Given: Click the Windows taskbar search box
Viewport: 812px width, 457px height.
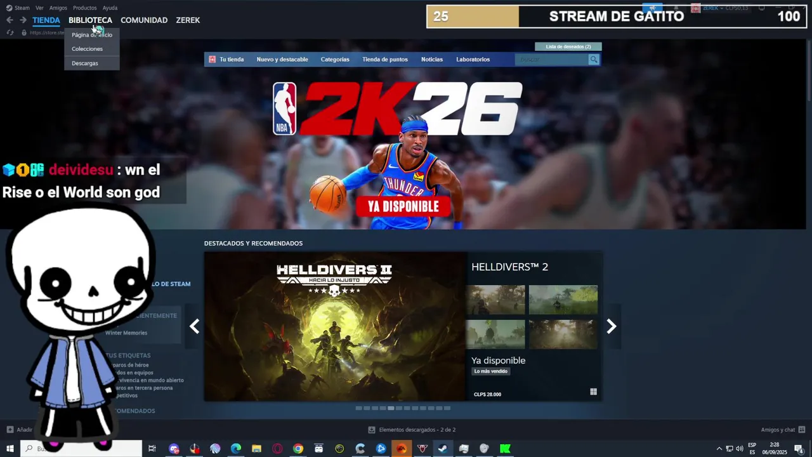Looking at the screenshot, I should coord(81,449).
